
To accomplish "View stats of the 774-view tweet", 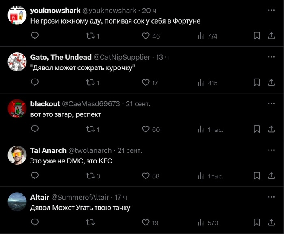I will pos(201,36).
